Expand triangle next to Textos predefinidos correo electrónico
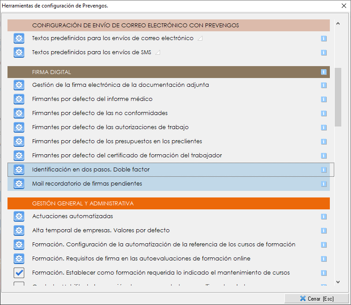This screenshot has height=305, width=351. click(200, 38)
